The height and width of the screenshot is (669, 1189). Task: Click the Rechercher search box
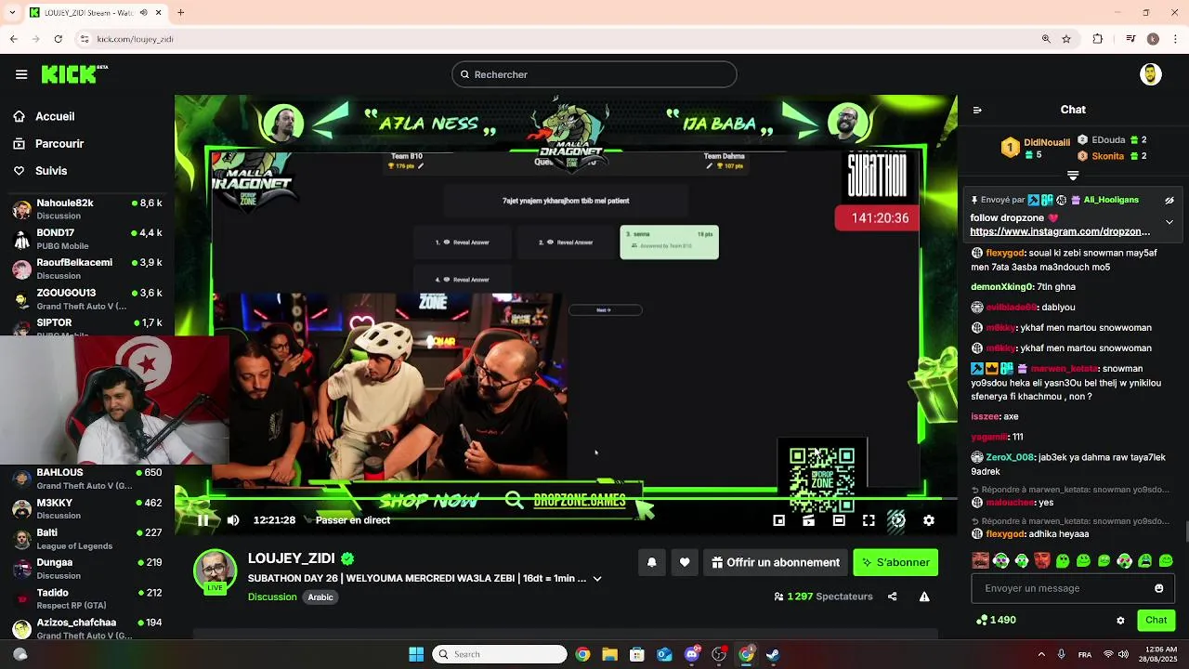[594, 74]
